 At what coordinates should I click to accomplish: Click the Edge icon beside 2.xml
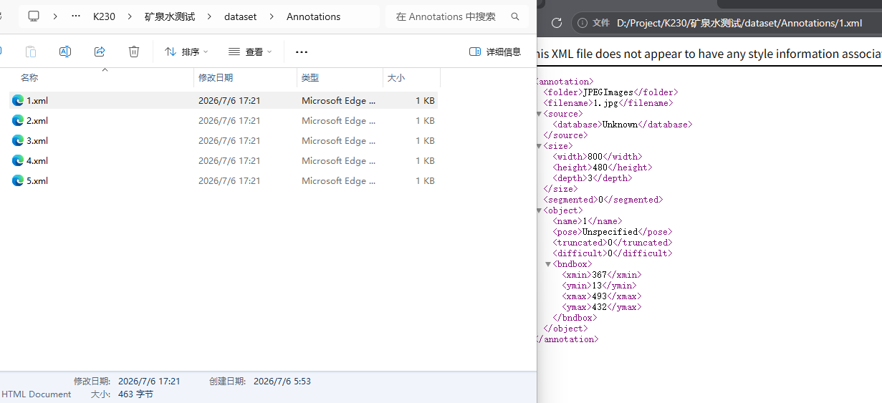18,121
